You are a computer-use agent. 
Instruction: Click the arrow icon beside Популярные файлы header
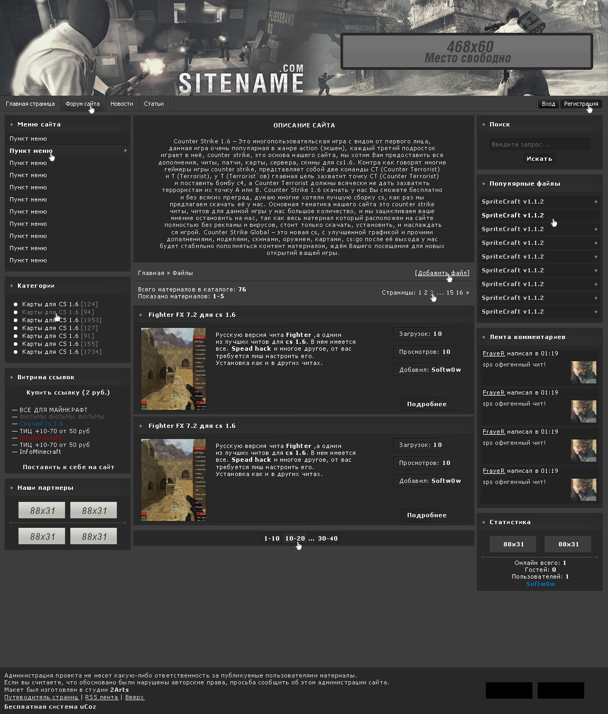pos(484,184)
